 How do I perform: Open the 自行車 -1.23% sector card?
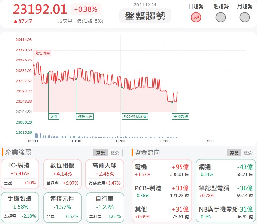click(105, 207)
